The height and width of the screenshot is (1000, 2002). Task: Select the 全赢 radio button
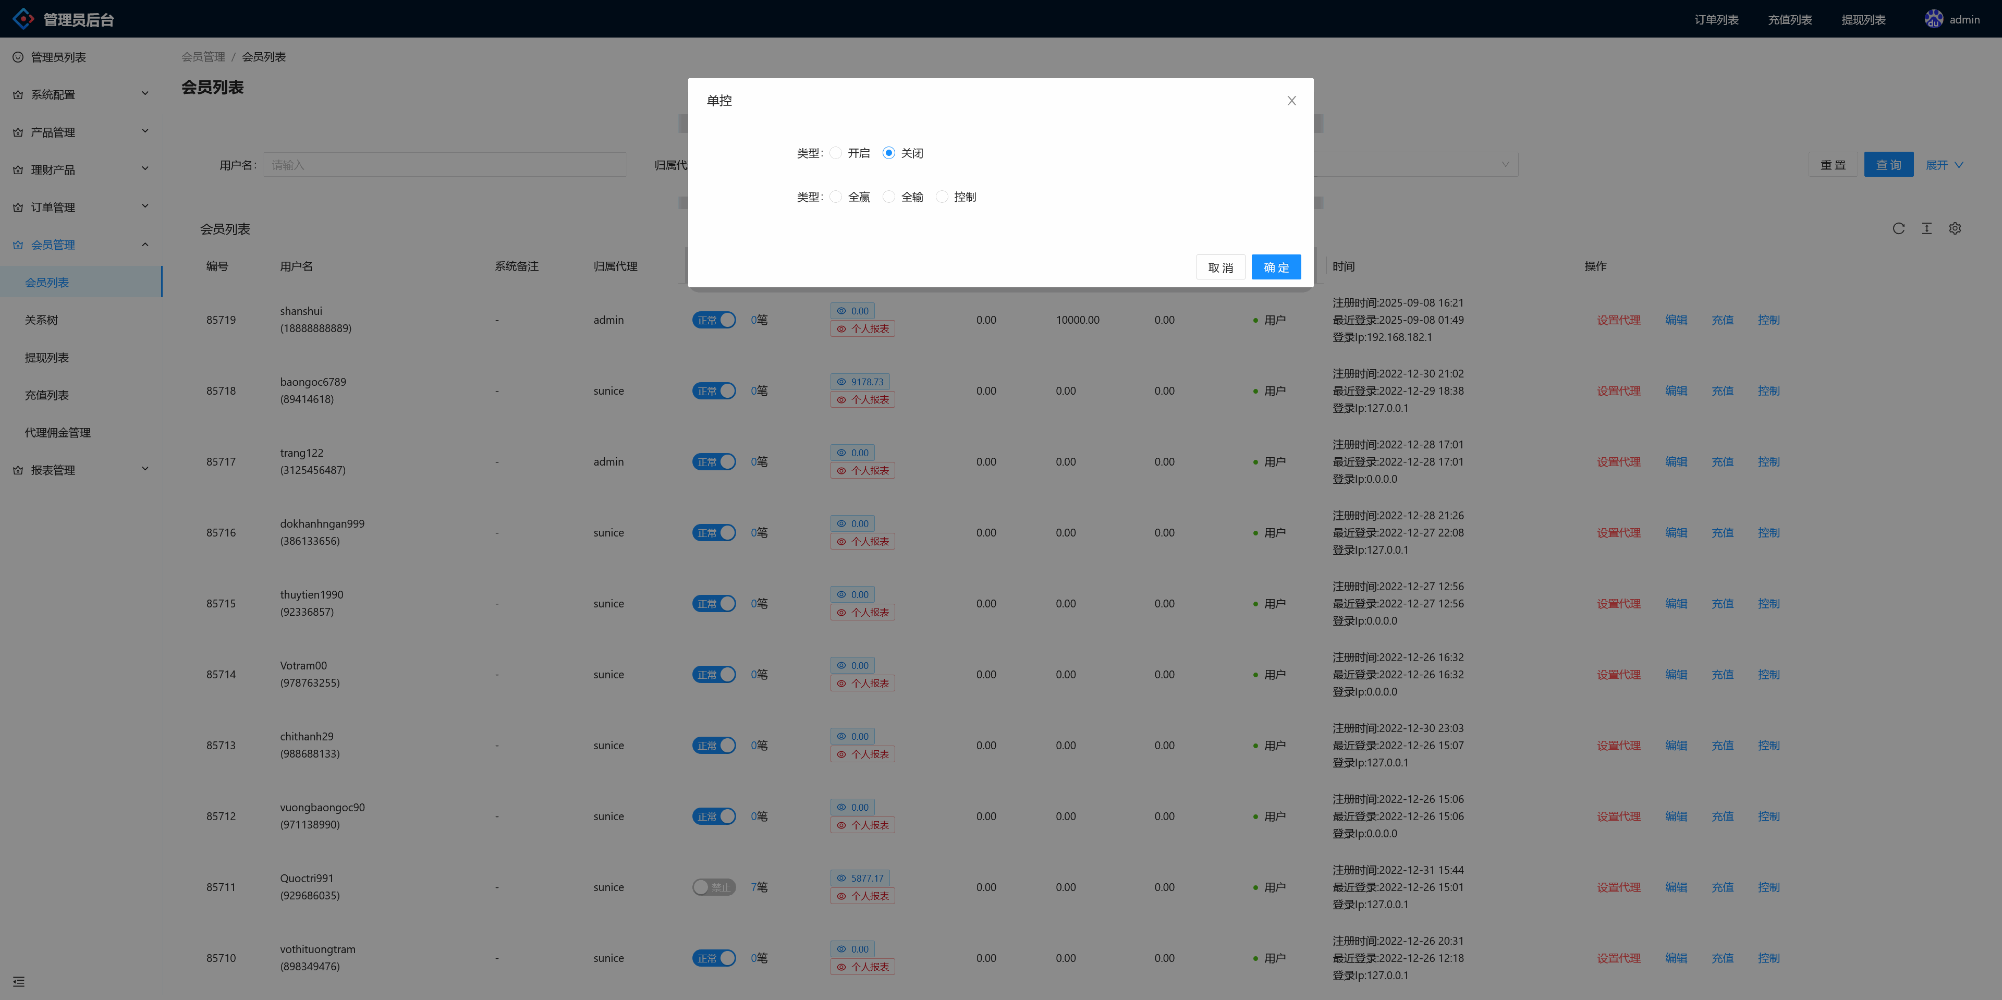click(835, 197)
